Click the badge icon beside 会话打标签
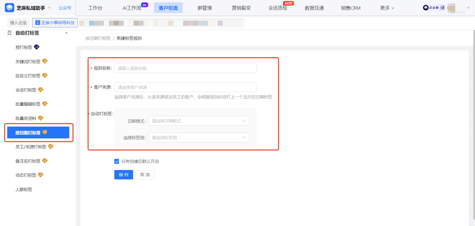 pos(40,90)
